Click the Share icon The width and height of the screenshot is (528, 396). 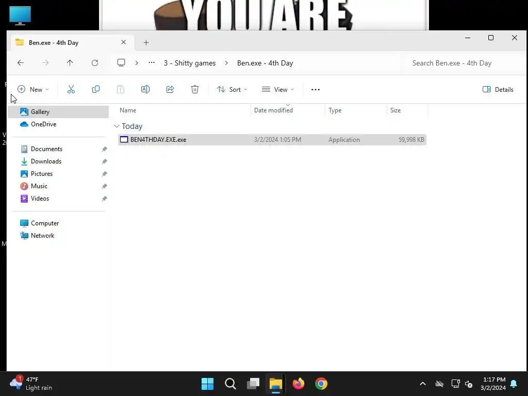point(170,89)
